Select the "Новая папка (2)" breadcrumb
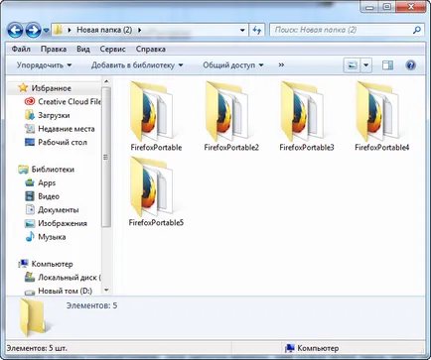 [x=104, y=30]
